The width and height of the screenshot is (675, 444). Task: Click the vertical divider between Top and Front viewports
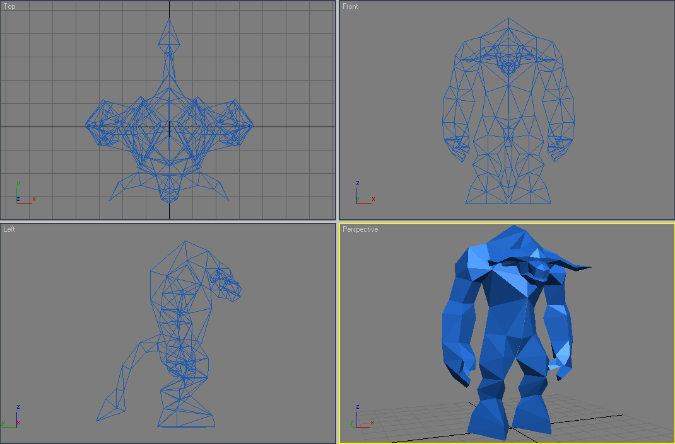point(337,110)
